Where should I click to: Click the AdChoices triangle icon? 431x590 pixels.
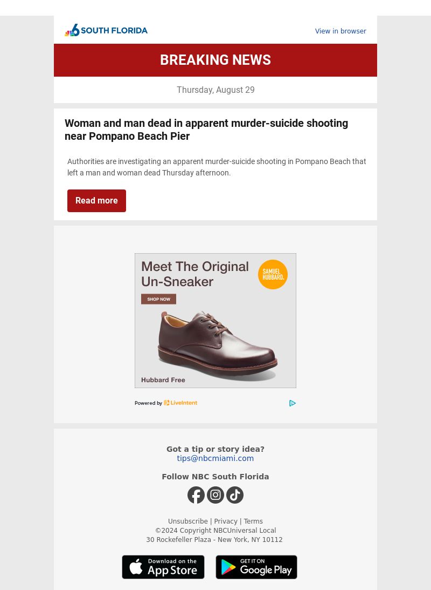tap(293, 403)
